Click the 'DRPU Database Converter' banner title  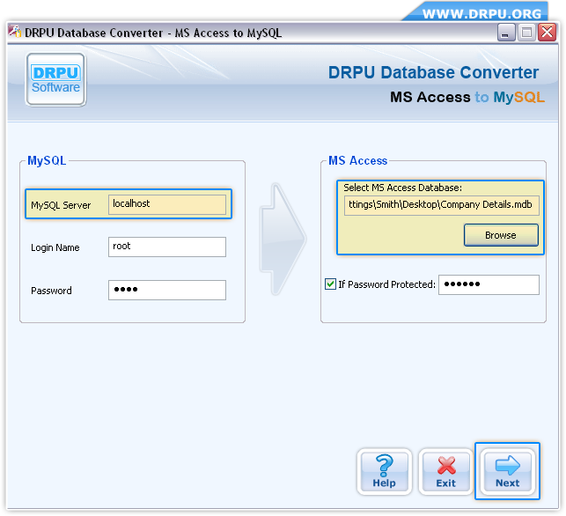433,72
